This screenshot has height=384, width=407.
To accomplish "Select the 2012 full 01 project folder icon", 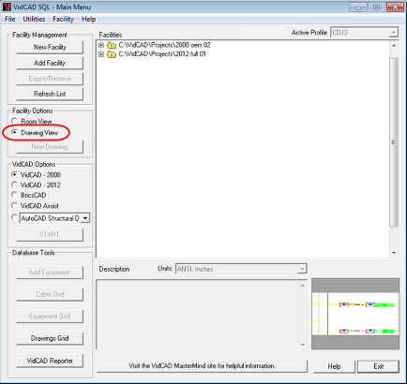I will coord(112,54).
